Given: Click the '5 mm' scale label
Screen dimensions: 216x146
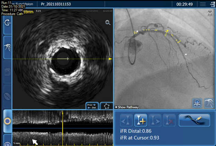Looking at the screenshot, I should click(17, 143).
